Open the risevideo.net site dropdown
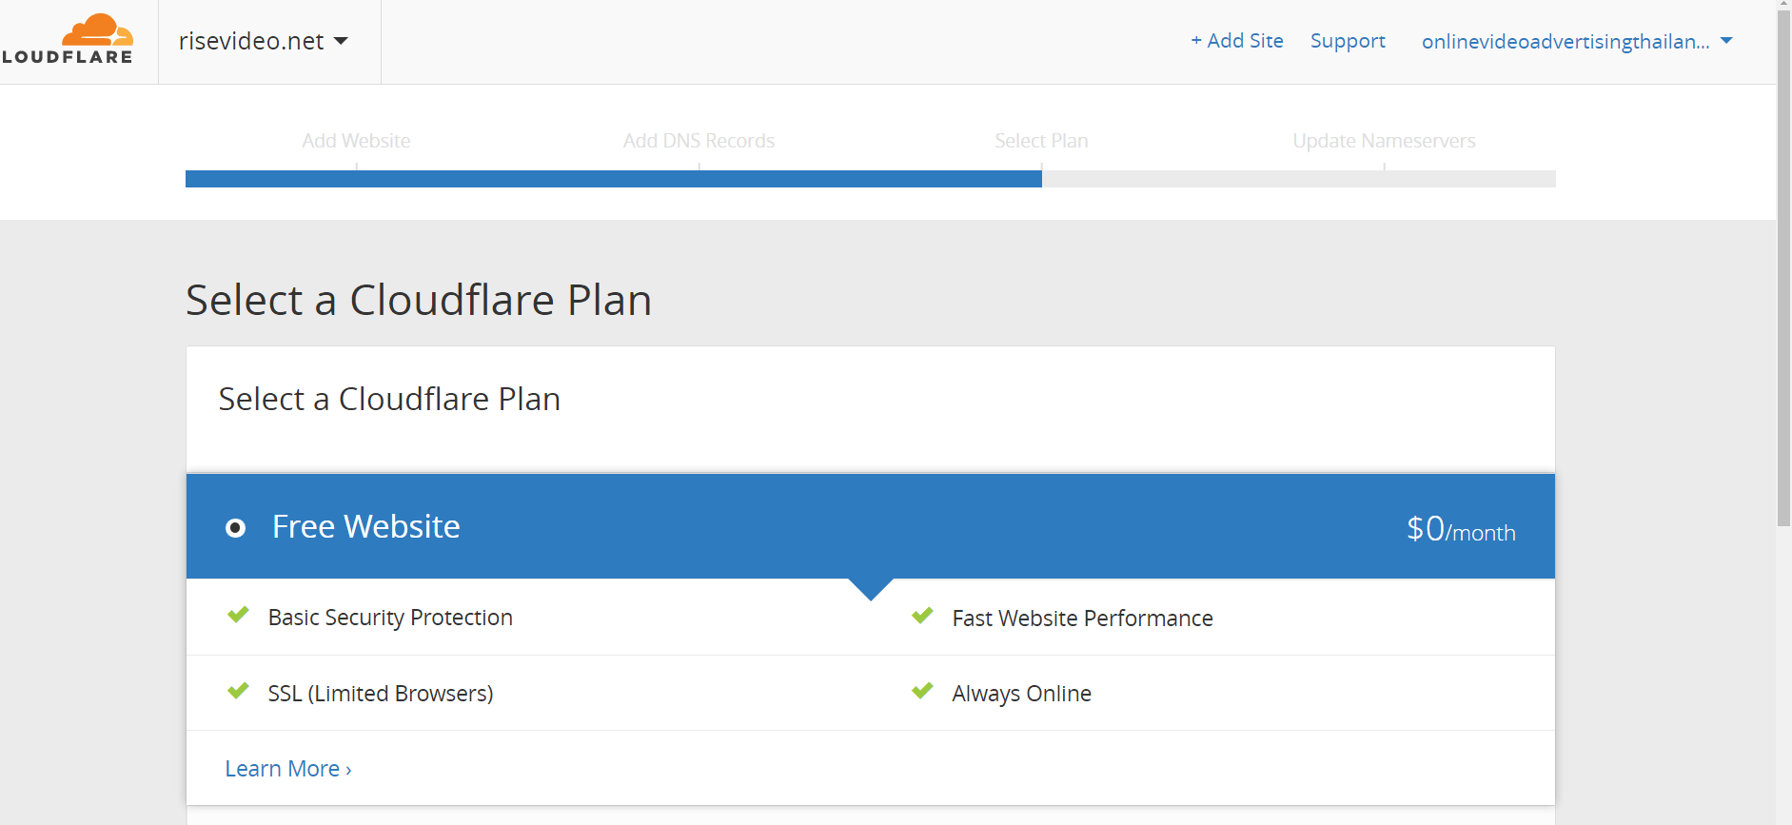Image resolution: width=1792 pixels, height=825 pixels. point(264,41)
